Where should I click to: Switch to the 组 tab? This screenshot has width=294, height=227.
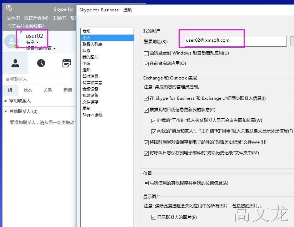pos(10,90)
